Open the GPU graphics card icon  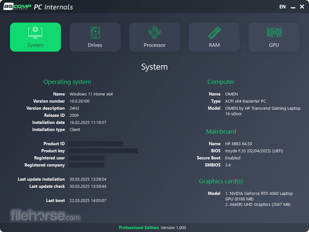tap(274, 32)
